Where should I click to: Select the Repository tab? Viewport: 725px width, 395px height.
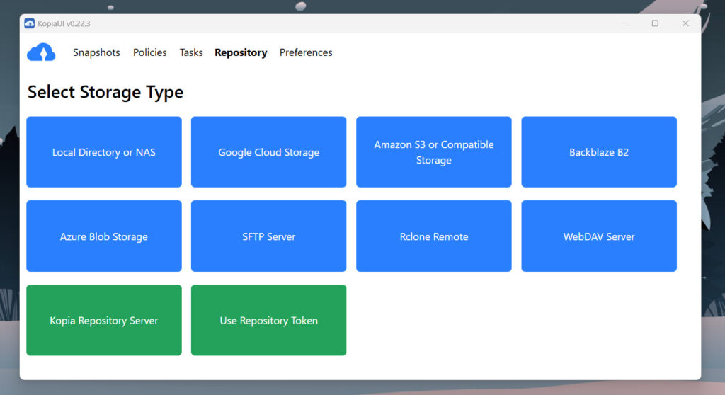241,52
